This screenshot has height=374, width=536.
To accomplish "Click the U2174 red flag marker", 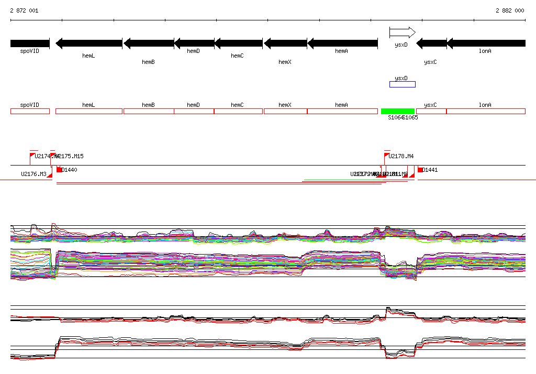I will (32, 156).
